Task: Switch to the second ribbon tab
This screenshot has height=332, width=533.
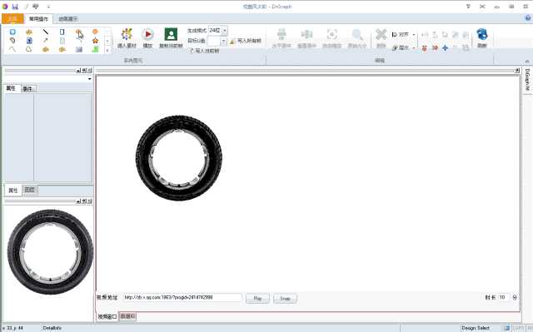Action: [38, 18]
